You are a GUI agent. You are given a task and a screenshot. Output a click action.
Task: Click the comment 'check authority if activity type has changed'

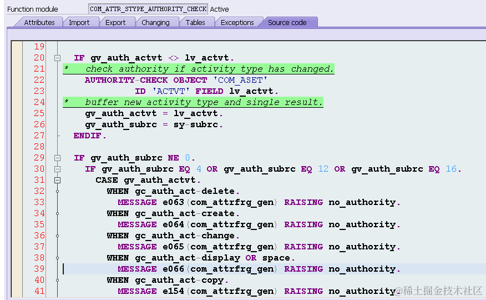[209, 69]
